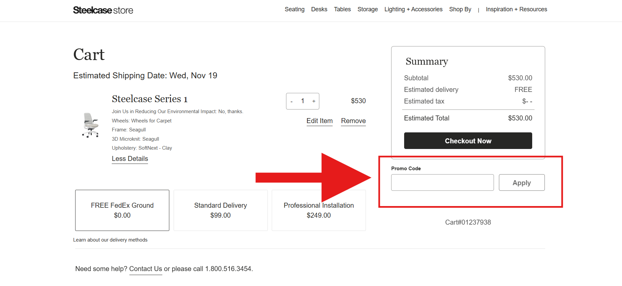Open the Storage menu
622x286 pixels.
click(x=367, y=9)
